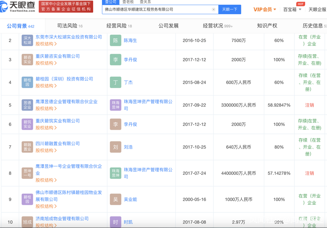
Task: Select the 查老板 search tab
Action: point(128,2)
